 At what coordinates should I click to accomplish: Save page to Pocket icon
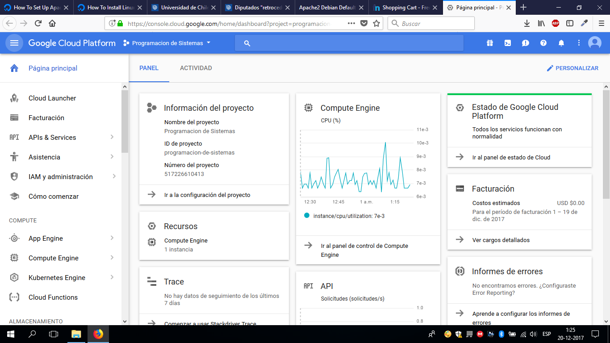[364, 24]
